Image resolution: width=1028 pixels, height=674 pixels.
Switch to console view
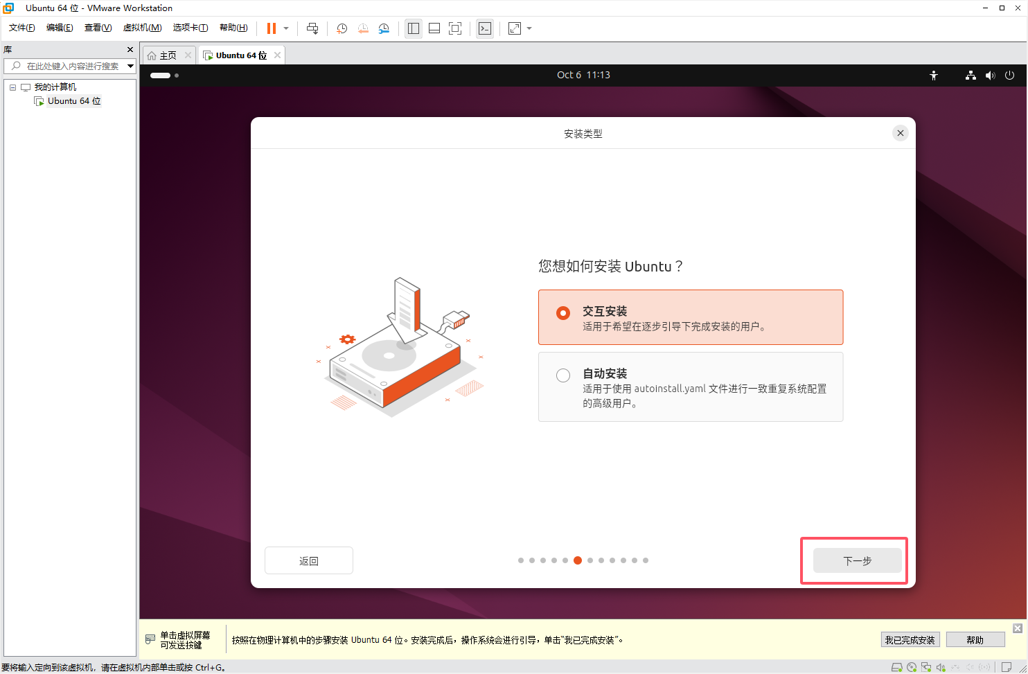(485, 28)
